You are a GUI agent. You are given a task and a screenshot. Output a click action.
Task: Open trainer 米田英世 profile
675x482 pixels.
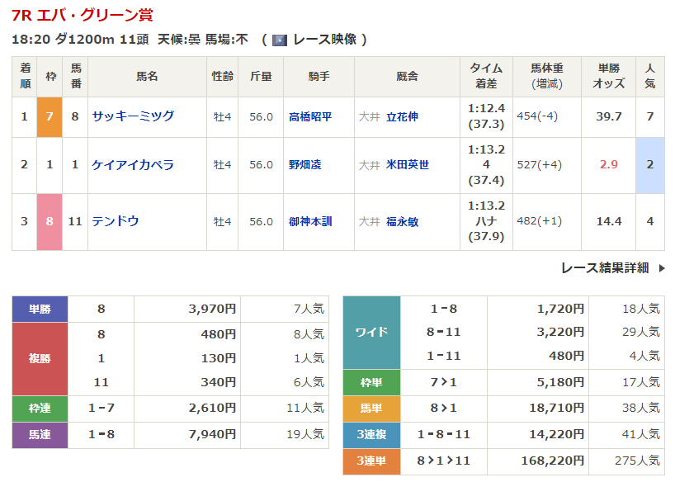[x=408, y=164]
